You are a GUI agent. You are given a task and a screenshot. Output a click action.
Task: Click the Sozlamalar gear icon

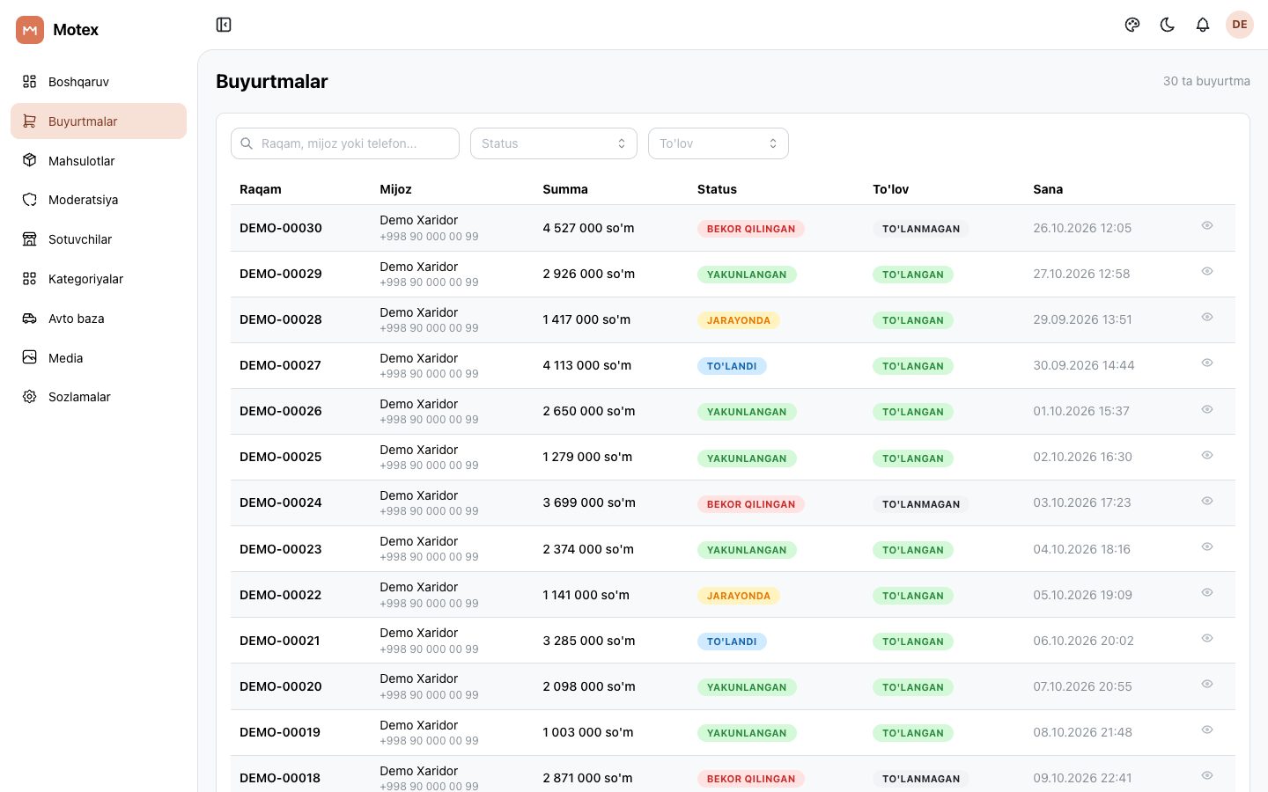pyautogui.click(x=30, y=397)
